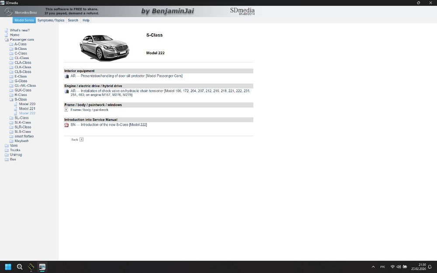
Task: Open Introduction of the new S-Class link
Action: tap(109, 124)
